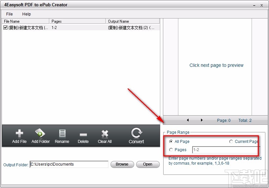Image resolution: width=269 pixels, height=188 pixels.
Task: Click 'Click next page to preview' text
Action: [216, 65]
